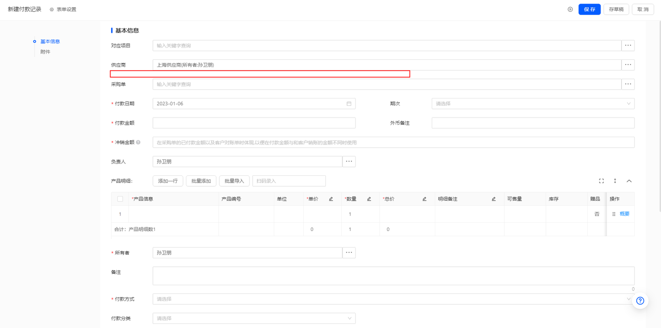This screenshot has width=661, height=328.
Task: Click 添加一行 to add a row
Action: 168,181
